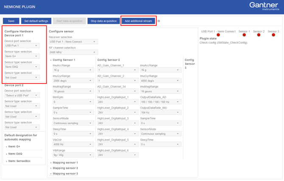Open the USB Port 1 device port dropdown
The height and width of the screenshot is (181, 284).
(22, 46)
